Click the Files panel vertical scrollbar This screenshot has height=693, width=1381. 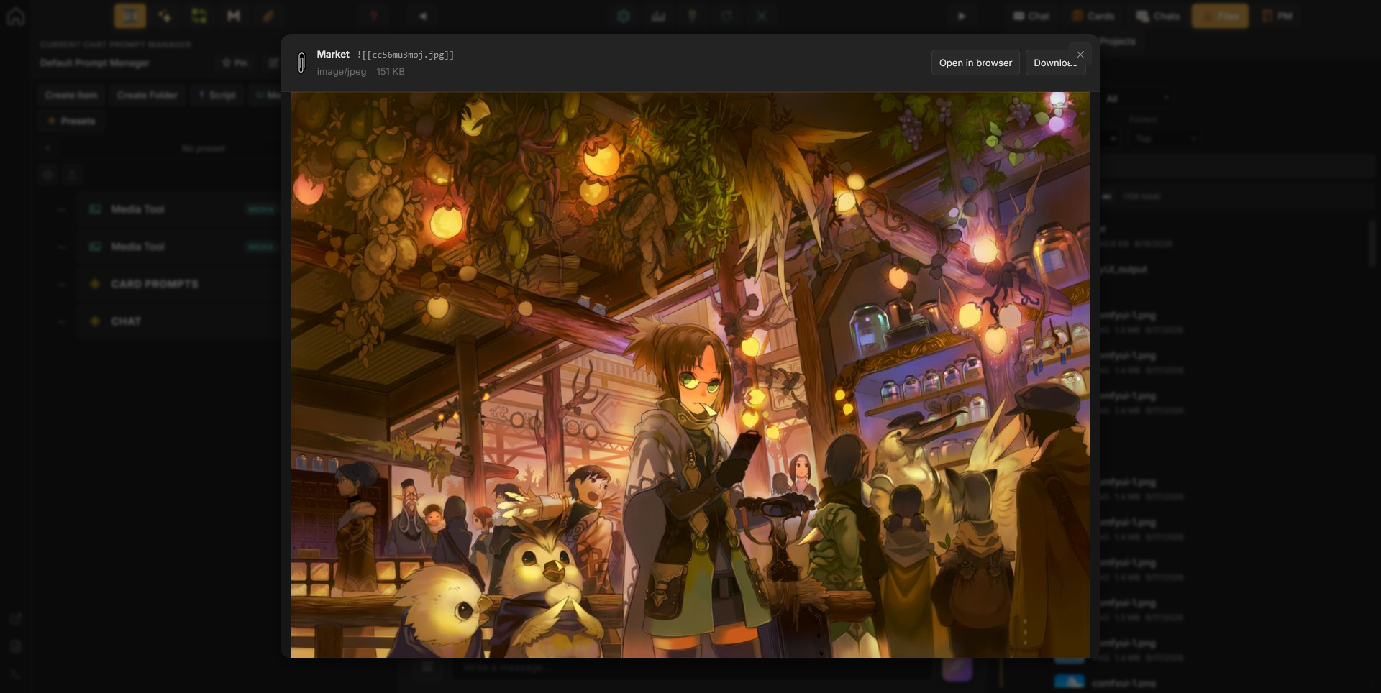(1372, 244)
